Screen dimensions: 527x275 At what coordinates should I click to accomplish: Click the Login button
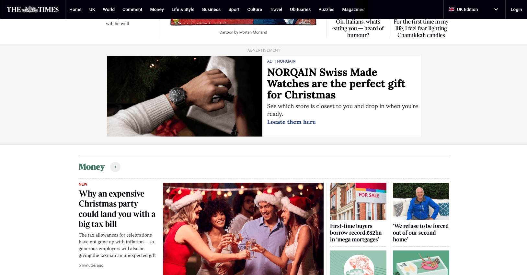coord(516,9)
